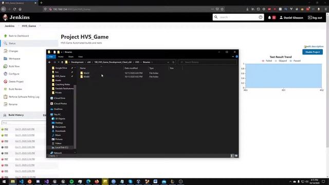Click the search help question mark icon

261,17
